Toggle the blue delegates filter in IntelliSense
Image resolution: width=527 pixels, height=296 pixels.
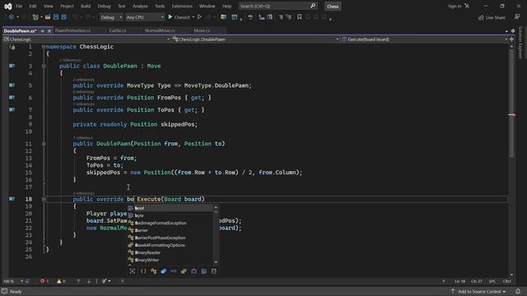coord(163,271)
